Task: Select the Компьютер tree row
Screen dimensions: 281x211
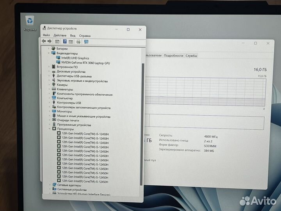Action: (x=65, y=98)
